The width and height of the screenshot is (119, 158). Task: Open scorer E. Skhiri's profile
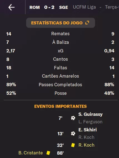[88, 130]
